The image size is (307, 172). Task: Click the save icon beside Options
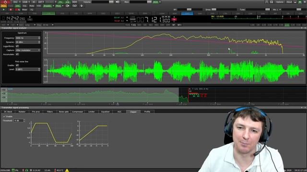[272, 2]
